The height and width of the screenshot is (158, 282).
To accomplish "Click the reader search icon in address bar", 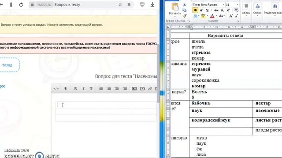I will (x=120, y=5).
